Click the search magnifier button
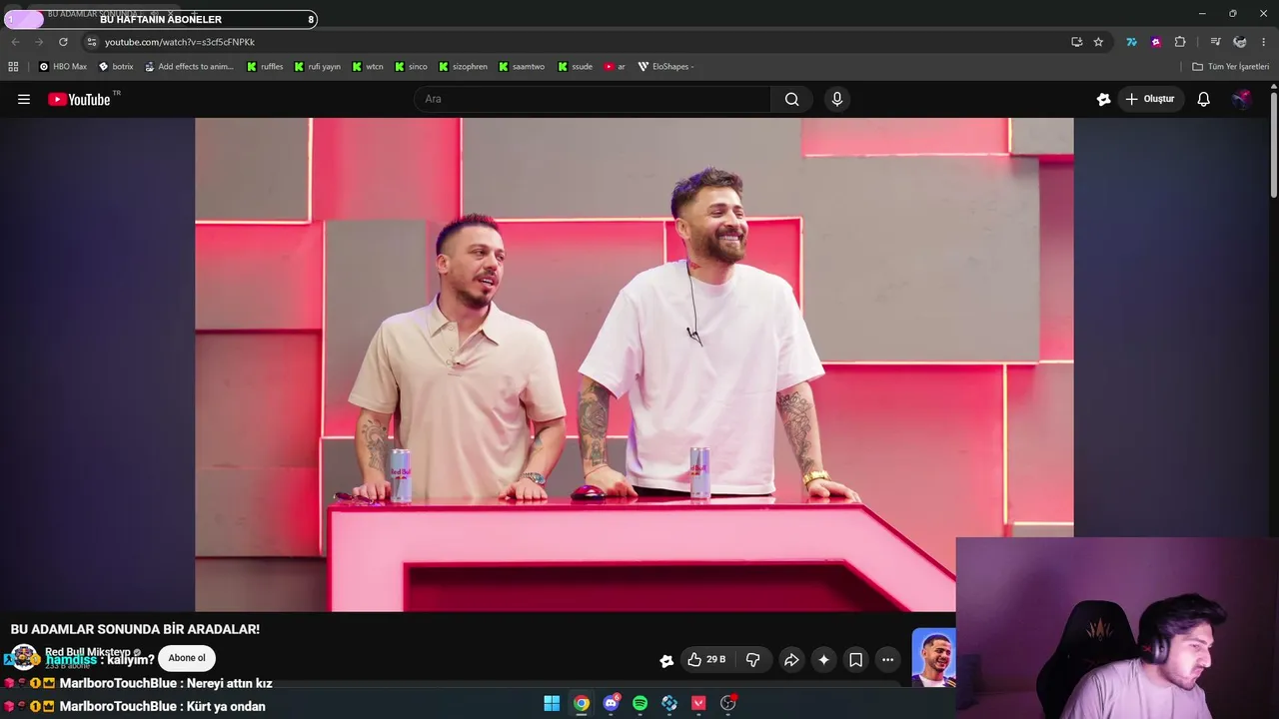 click(x=791, y=99)
